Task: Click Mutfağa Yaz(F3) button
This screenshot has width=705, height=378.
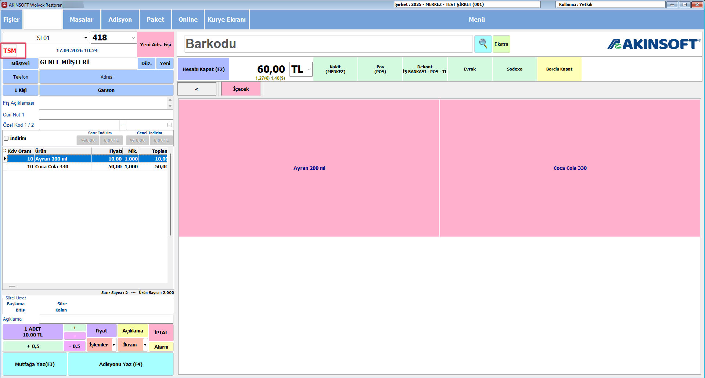Action: 35,364
